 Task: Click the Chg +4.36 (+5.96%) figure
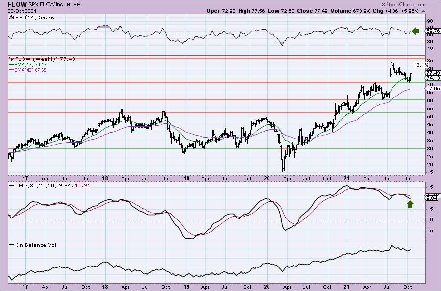(x=397, y=11)
